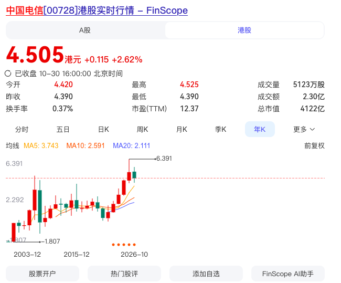Switch chart to 周K
341x283 pixels.
point(142,129)
